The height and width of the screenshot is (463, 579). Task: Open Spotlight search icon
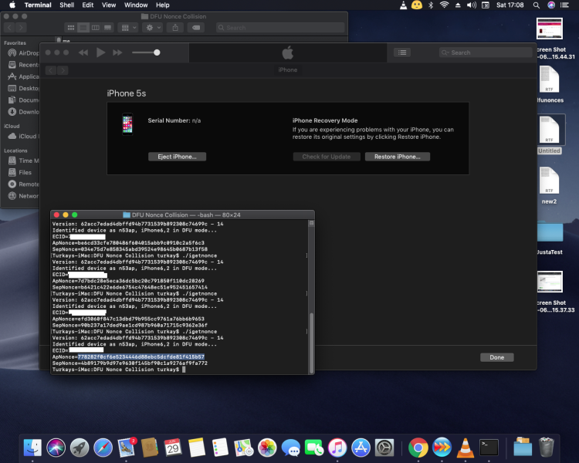537,5
